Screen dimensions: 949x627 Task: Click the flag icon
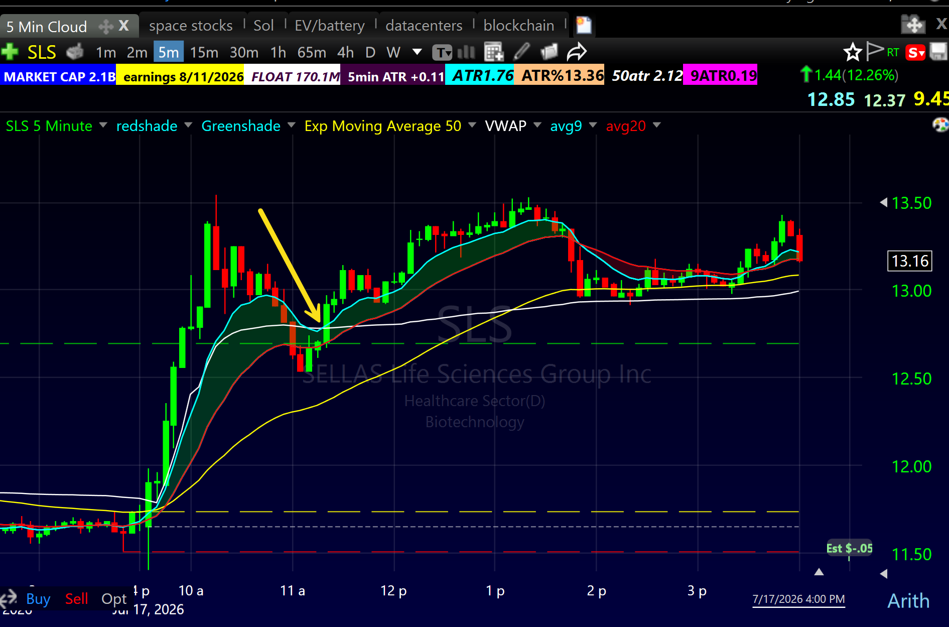(x=875, y=51)
